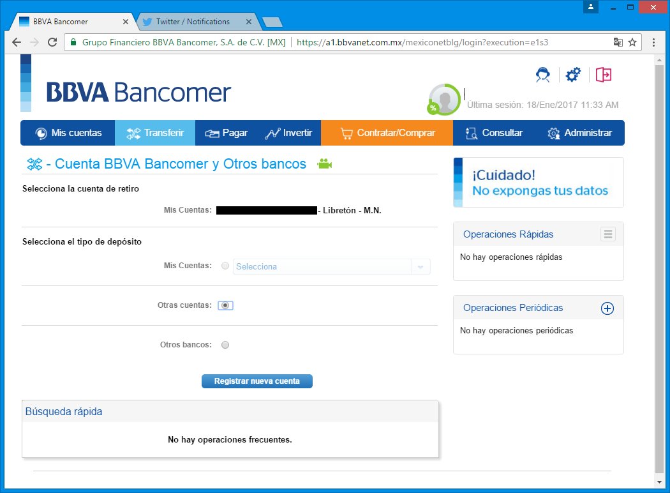Click 'Selecciona el tipo de depósito' label
The image size is (670, 493).
tap(82, 241)
